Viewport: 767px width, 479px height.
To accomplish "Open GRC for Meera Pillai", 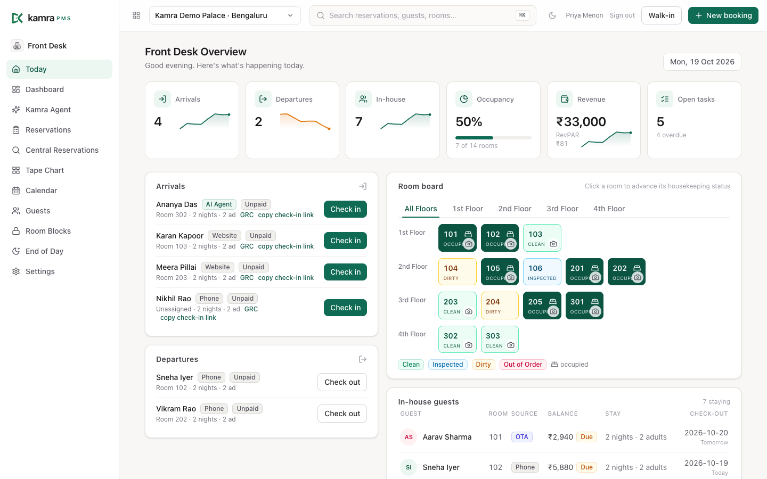I will [x=247, y=278].
